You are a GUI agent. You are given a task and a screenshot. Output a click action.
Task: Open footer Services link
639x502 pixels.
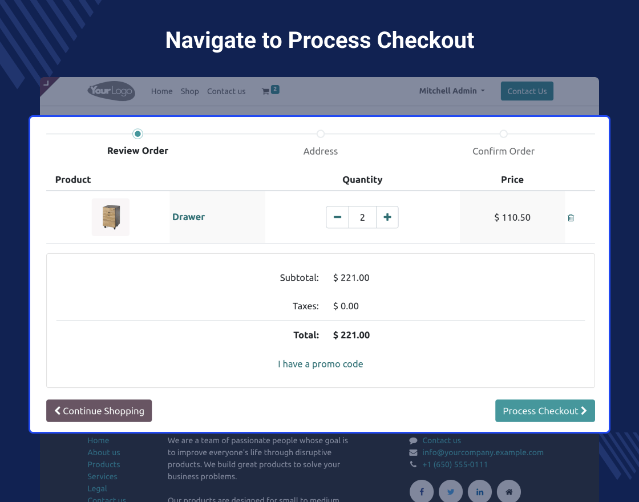(x=102, y=476)
